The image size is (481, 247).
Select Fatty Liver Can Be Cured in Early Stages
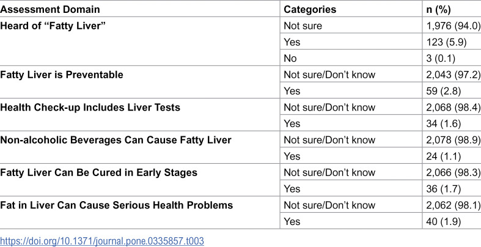(x=98, y=172)
